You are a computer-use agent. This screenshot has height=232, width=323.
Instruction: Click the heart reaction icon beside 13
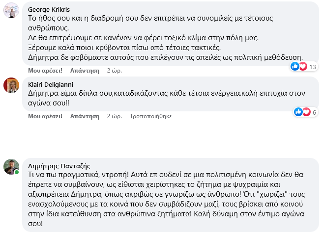[302, 66]
